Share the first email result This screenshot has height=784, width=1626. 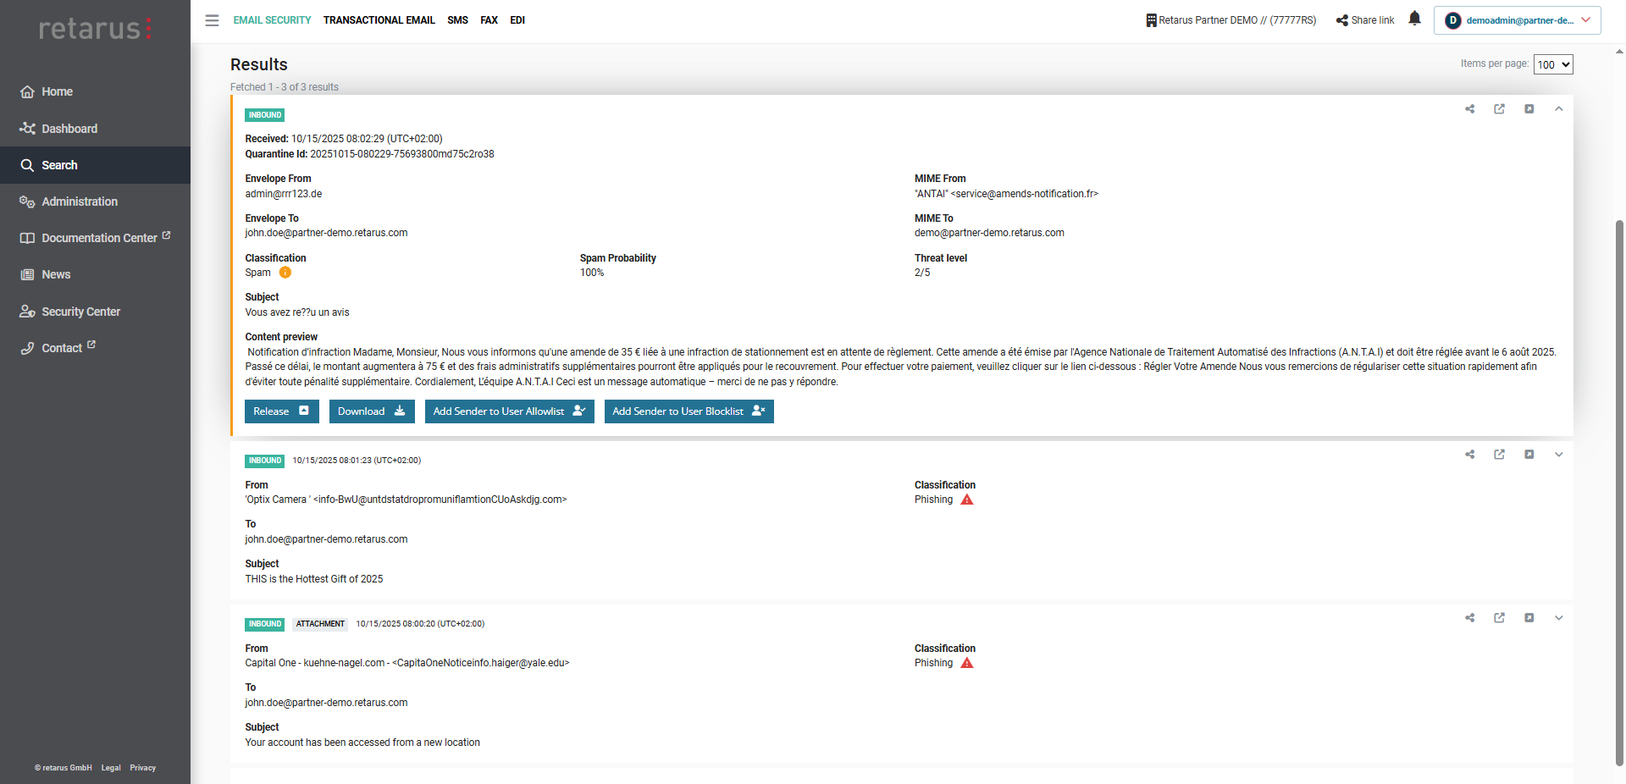click(1469, 109)
